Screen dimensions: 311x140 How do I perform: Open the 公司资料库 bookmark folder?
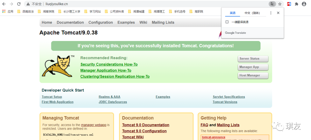point(114,12)
